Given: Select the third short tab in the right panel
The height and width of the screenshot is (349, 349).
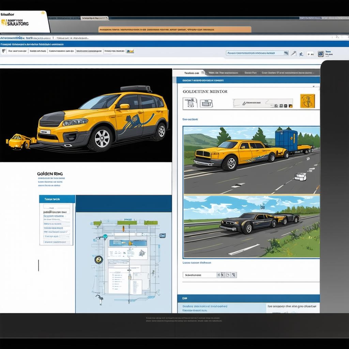Looking at the screenshot, I should [x=251, y=73].
